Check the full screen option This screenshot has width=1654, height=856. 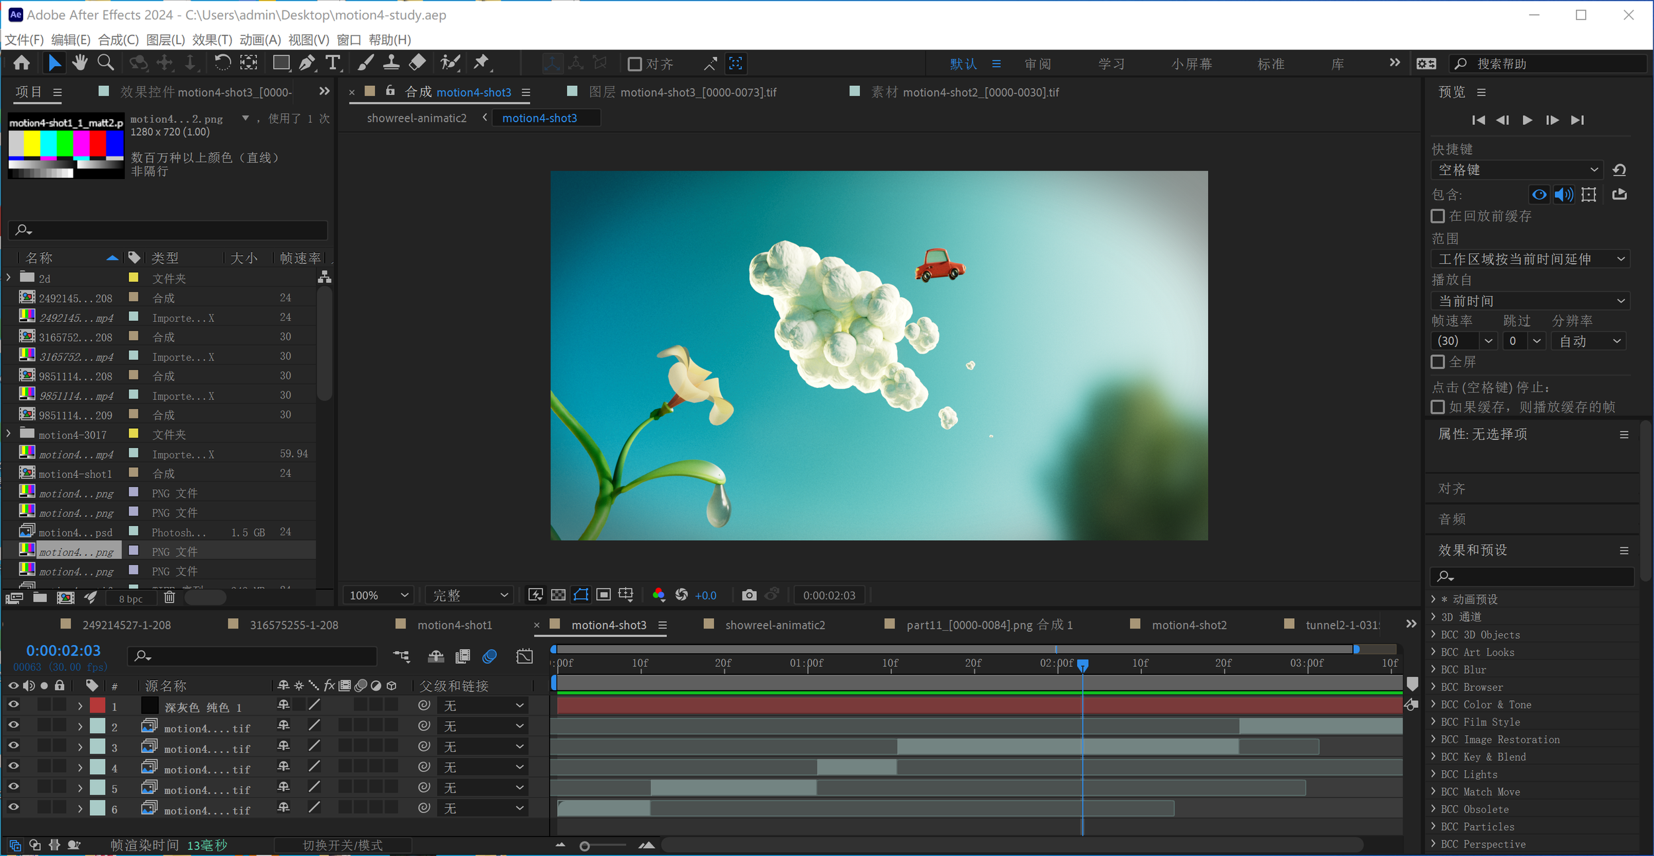(x=1438, y=362)
